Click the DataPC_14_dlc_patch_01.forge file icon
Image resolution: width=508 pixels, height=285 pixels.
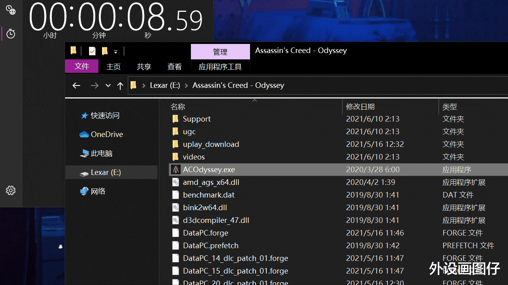tap(176, 258)
